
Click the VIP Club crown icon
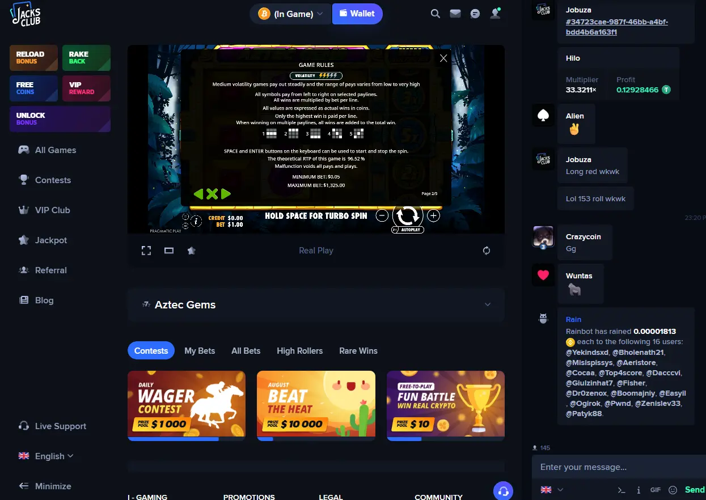pyautogui.click(x=24, y=210)
